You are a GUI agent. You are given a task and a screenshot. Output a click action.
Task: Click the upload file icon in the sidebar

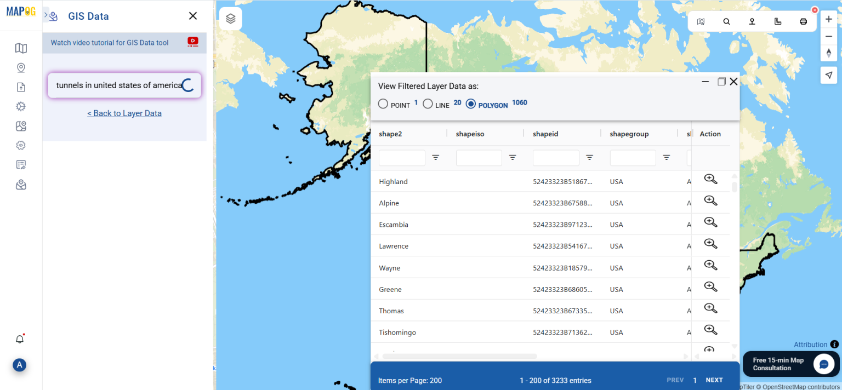pyautogui.click(x=21, y=87)
